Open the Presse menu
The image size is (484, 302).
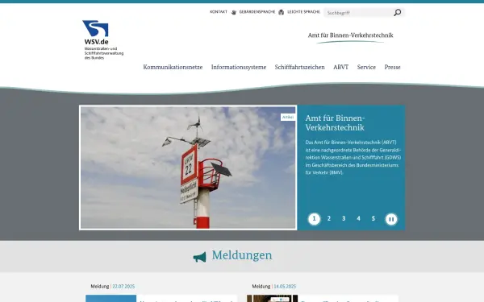point(392,67)
